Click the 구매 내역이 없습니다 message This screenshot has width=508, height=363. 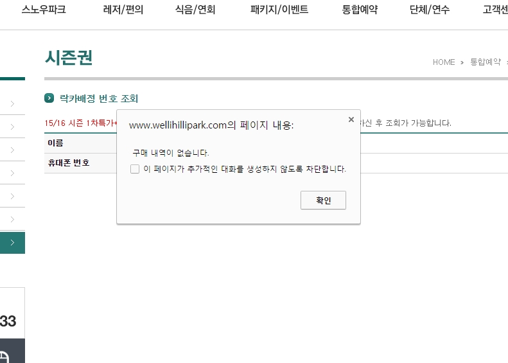point(171,153)
